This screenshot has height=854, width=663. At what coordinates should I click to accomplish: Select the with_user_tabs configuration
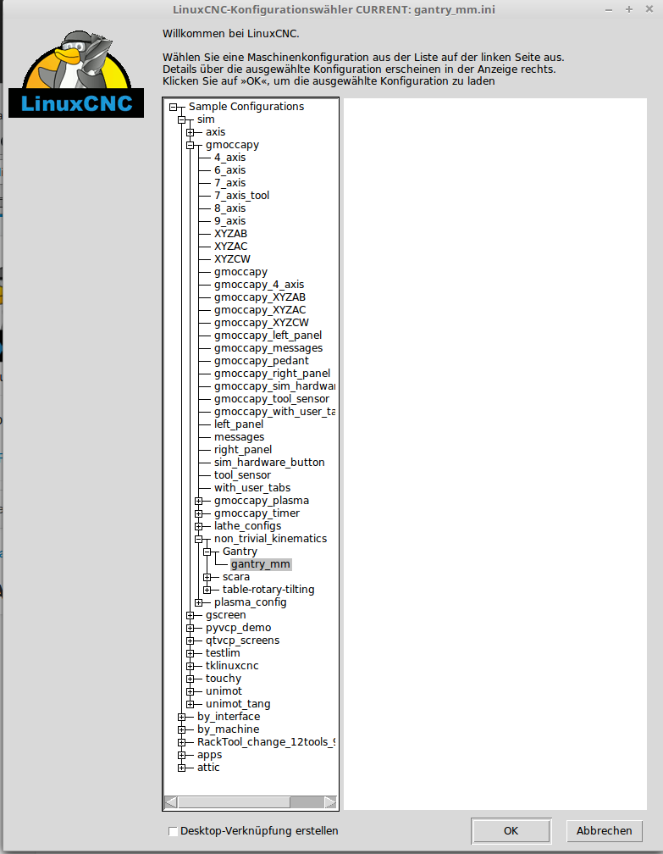tap(252, 487)
